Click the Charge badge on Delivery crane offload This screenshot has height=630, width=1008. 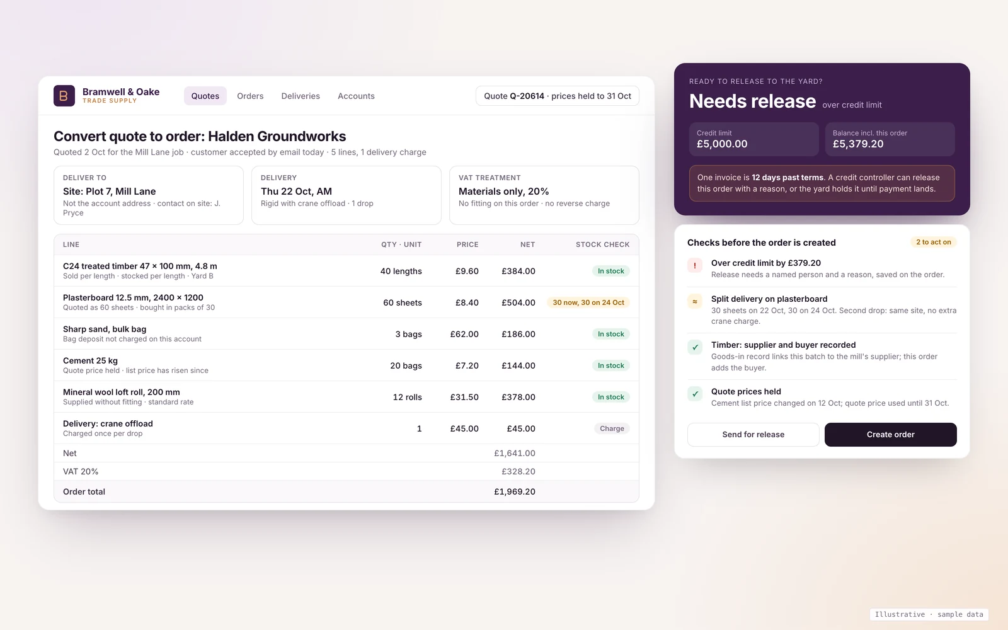[x=612, y=428]
